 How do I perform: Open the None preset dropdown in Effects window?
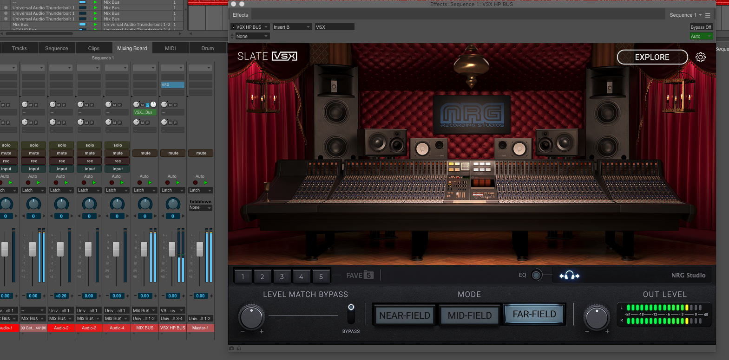[252, 36]
